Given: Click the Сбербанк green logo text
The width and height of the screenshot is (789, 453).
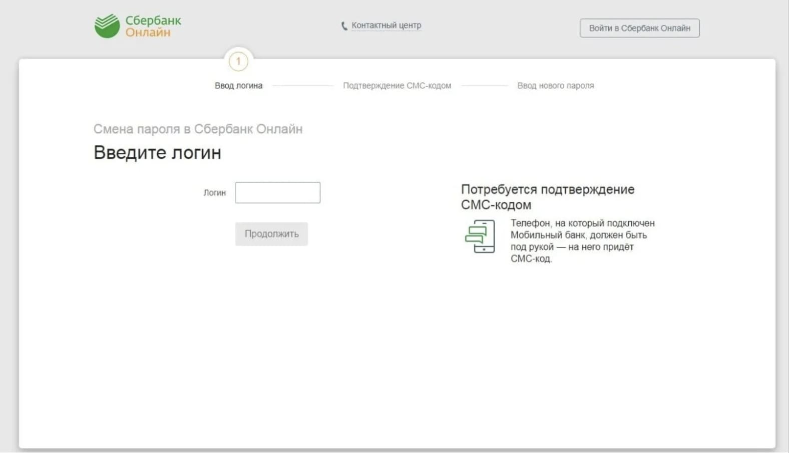Looking at the screenshot, I should (153, 21).
